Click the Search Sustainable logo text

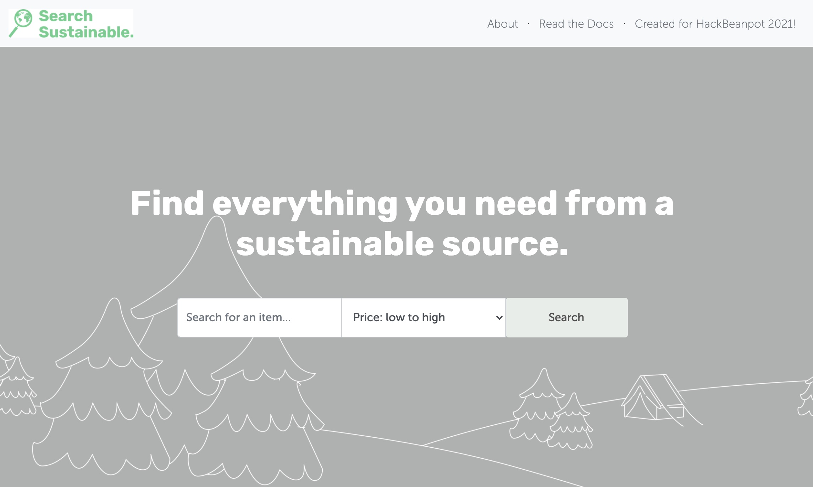(85, 24)
